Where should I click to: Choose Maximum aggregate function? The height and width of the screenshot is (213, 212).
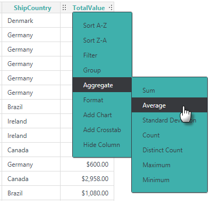click(x=169, y=165)
